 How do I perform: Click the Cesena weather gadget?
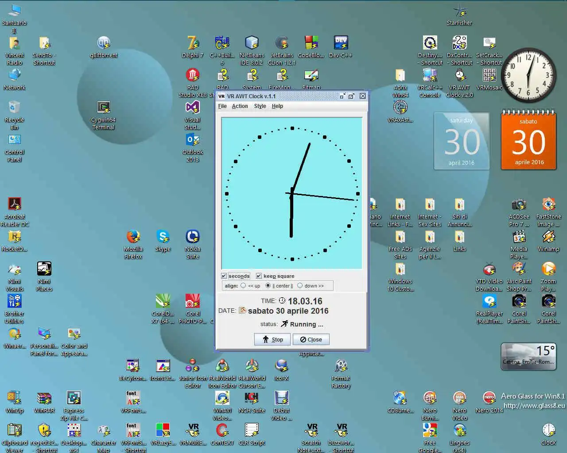[528, 356]
